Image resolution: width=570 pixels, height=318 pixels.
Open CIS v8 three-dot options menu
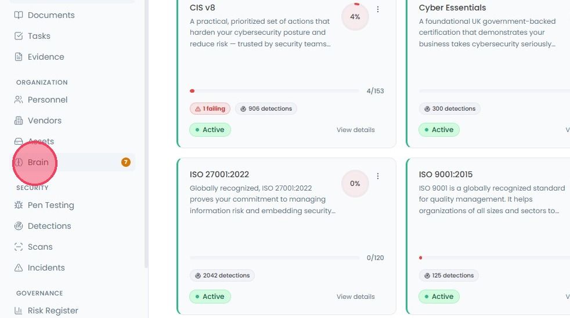(x=378, y=9)
